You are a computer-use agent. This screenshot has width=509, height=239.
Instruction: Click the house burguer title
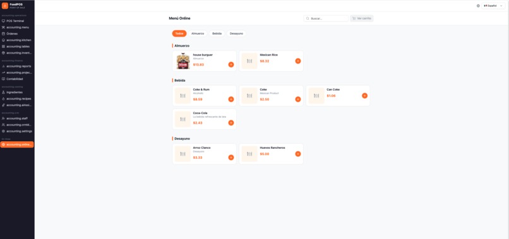tap(203, 55)
